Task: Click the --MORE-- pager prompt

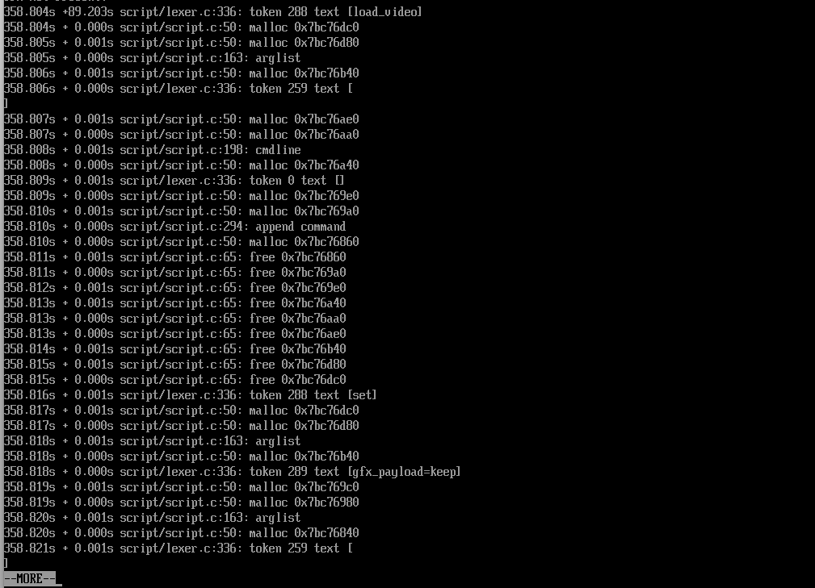Action: [x=29, y=578]
